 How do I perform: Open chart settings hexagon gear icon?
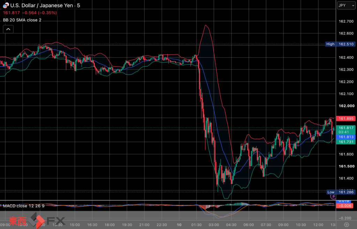(347, 225)
